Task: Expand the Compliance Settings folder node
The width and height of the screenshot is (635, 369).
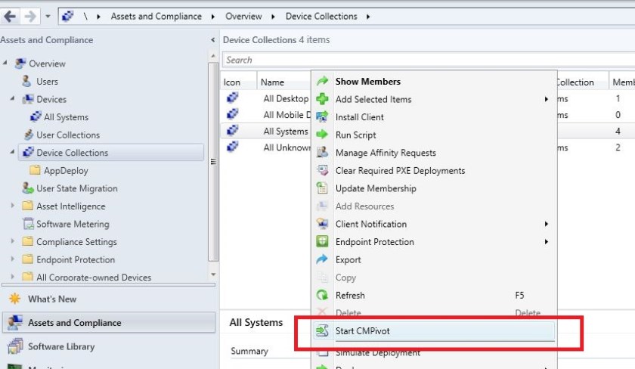Action: (13, 242)
